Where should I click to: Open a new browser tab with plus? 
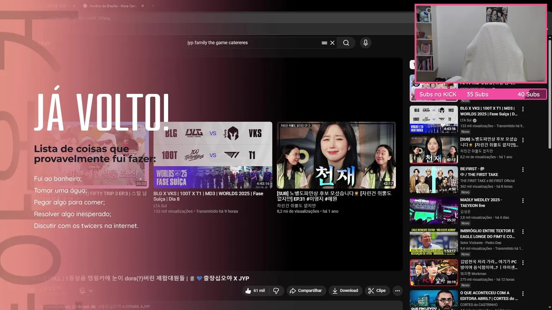click(x=153, y=6)
